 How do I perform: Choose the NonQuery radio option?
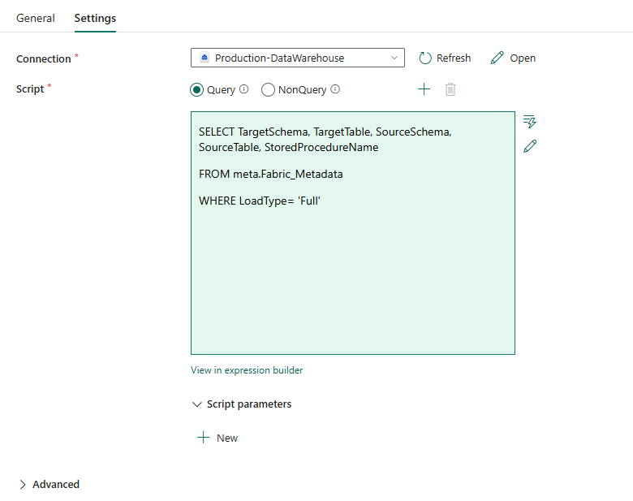(x=268, y=89)
